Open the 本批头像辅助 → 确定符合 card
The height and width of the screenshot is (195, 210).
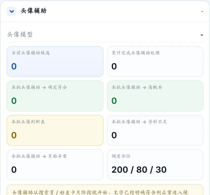[55, 96]
